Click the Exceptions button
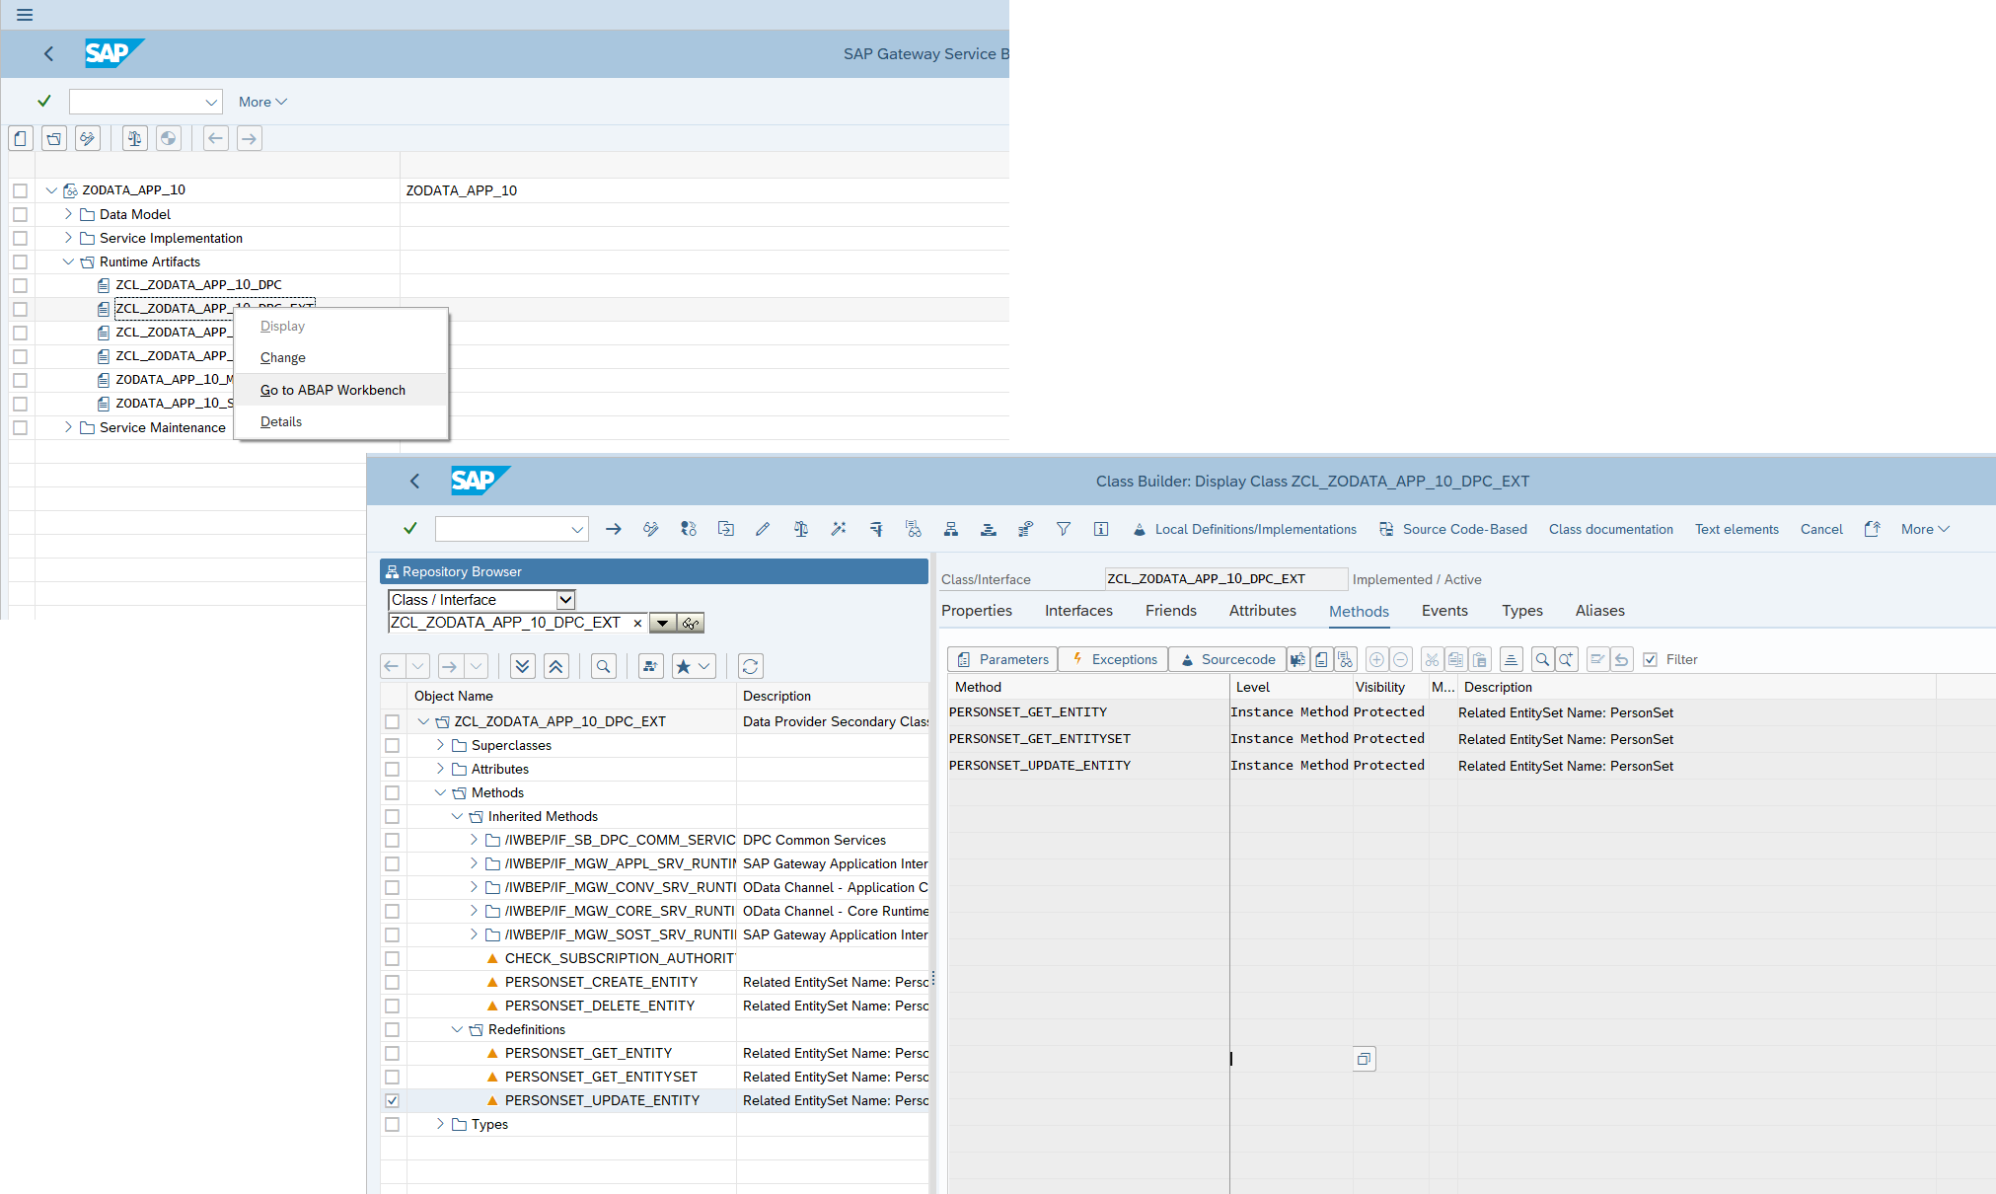This screenshot has height=1194, width=1996. pos(1114,659)
